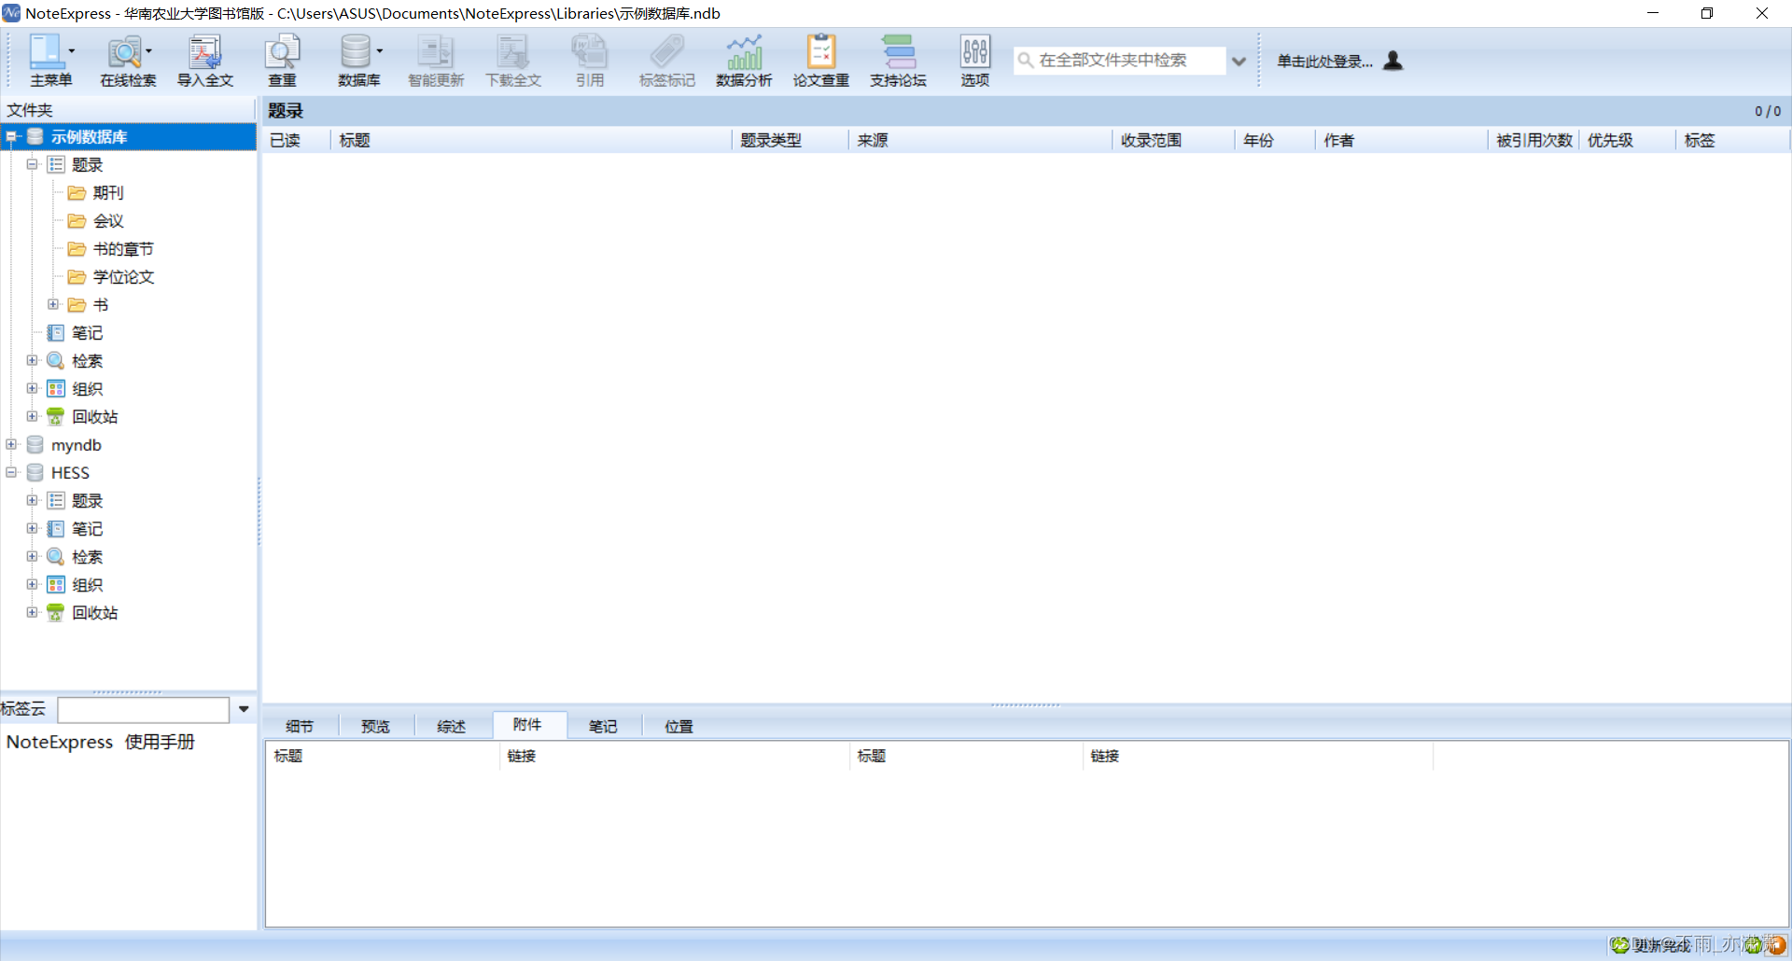Click the 数据库 database icon
Image resolution: width=1792 pixels, height=961 pixels.
[356, 53]
